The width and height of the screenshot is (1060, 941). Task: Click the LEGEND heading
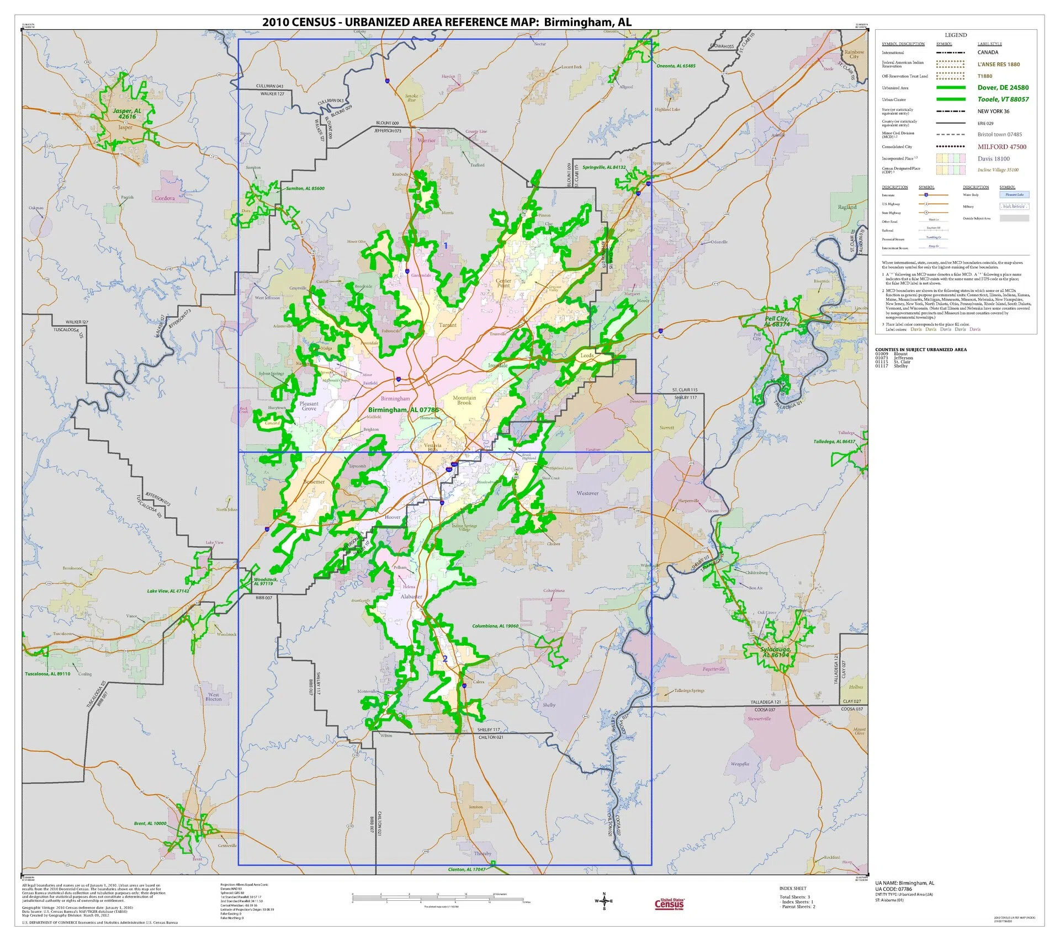click(956, 35)
